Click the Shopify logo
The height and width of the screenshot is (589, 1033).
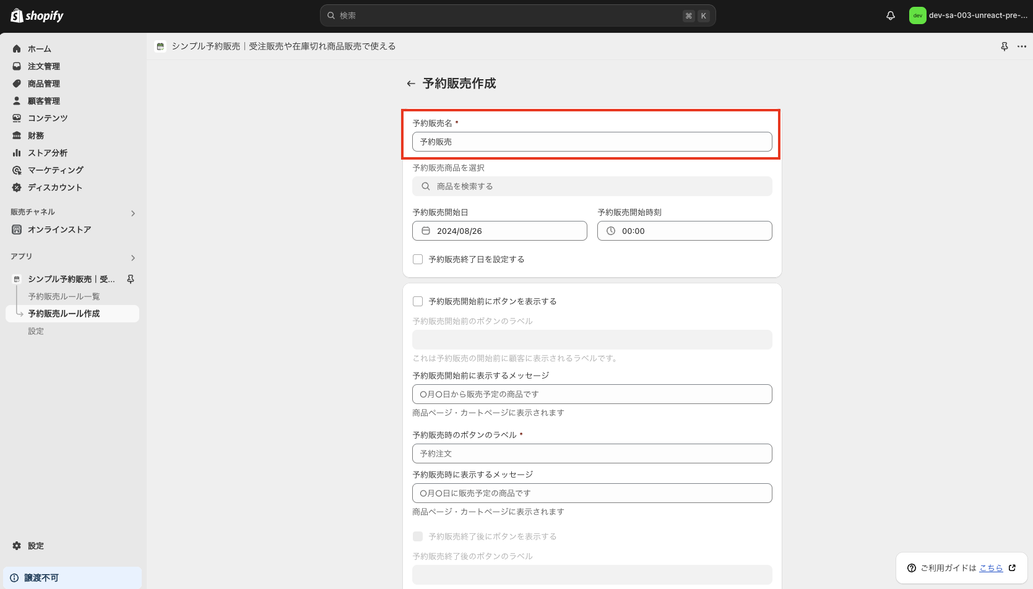(37, 15)
